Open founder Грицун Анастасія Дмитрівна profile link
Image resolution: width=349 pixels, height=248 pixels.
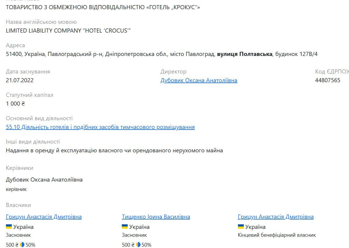click(x=44, y=217)
